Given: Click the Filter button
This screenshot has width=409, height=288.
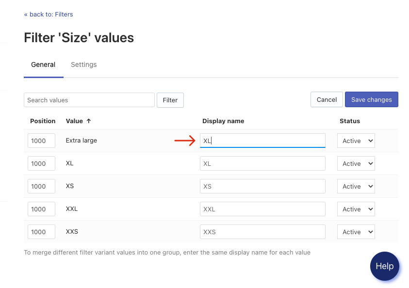Looking at the screenshot, I should (170, 100).
